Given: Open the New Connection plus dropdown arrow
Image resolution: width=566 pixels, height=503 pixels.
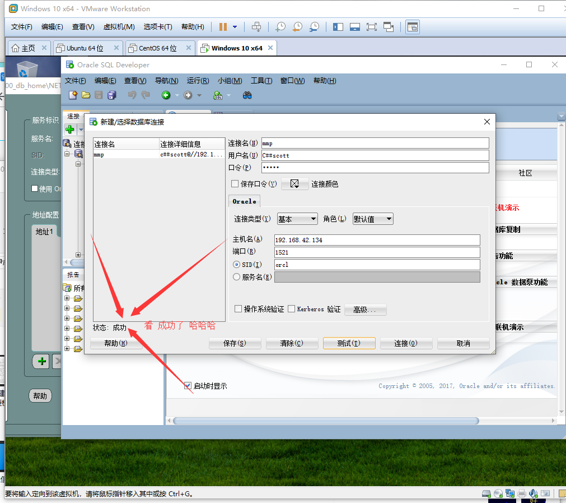Looking at the screenshot, I should click(x=81, y=130).
